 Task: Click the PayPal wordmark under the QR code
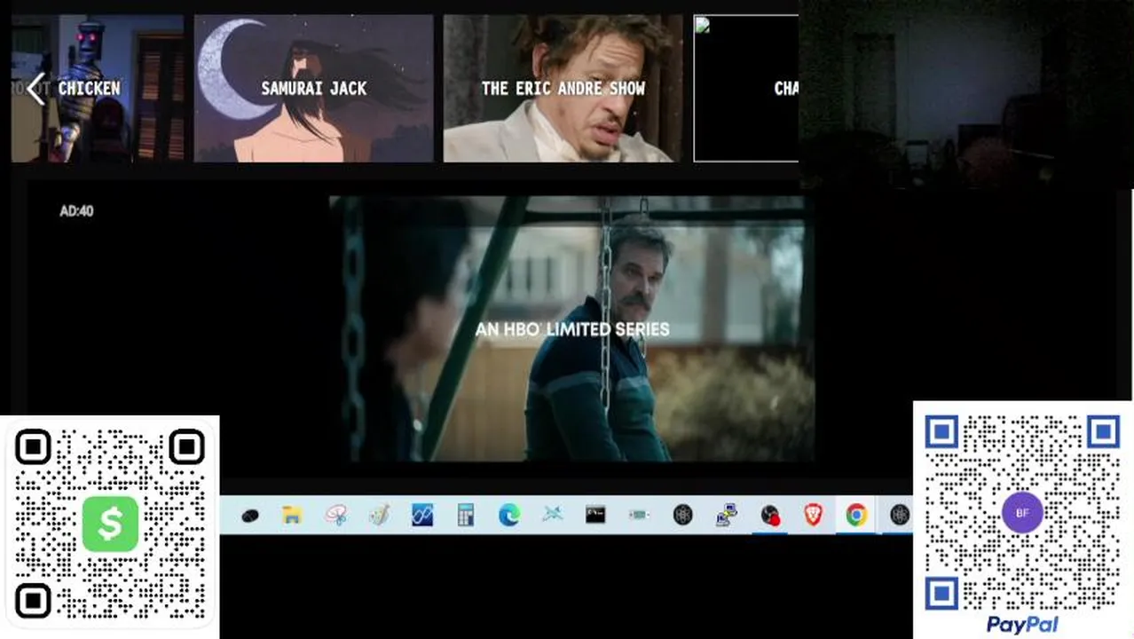pos(1022,625)
